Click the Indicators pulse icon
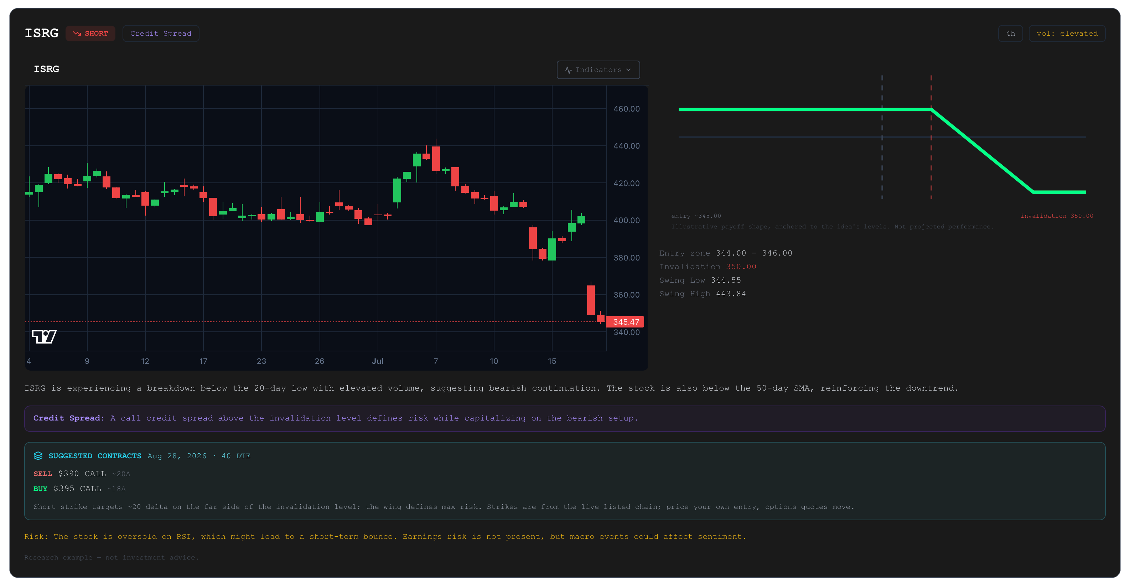The image size is (1130, 583). [x=568, y=70]
